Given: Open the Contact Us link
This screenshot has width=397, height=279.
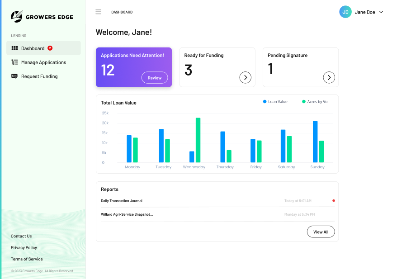Looking at the screenshot, I should coord(21,236).
